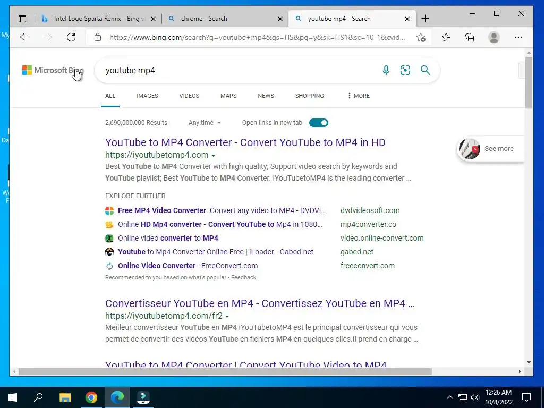This screenshot has width=544, height=408.
Task: Click the dvdvideosoft.com domain text
Action: [370, 210]
